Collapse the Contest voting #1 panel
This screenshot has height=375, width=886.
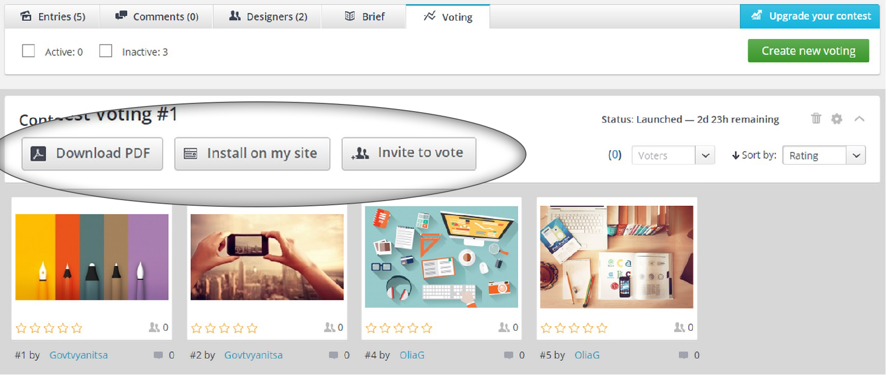[859, 119]
